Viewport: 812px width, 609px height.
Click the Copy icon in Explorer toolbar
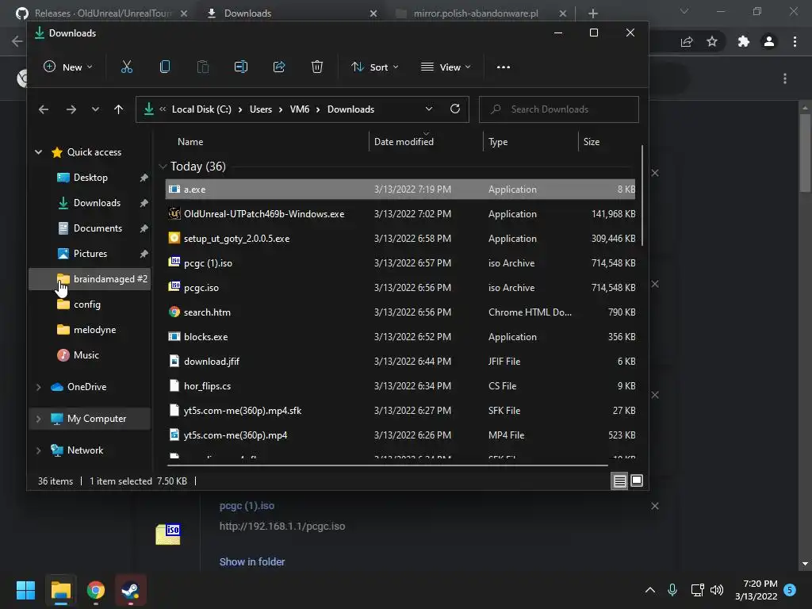tap(165, 67)
